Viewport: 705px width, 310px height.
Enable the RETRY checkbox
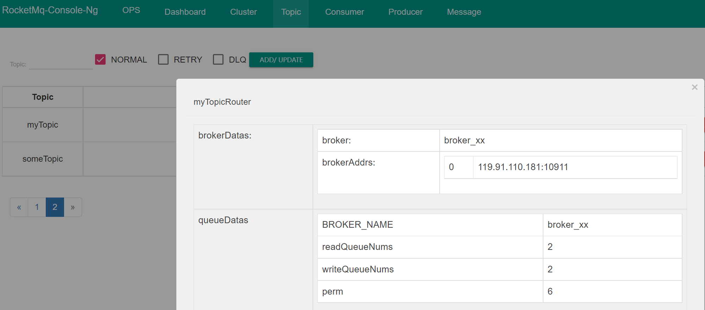pos(163,59)
